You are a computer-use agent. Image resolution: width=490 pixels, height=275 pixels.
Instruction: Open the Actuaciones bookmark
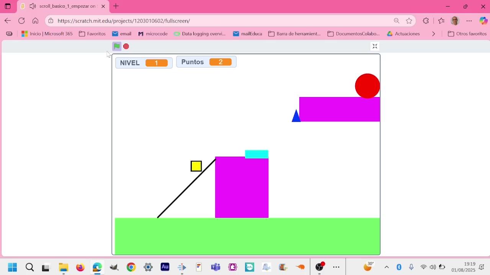403,34
